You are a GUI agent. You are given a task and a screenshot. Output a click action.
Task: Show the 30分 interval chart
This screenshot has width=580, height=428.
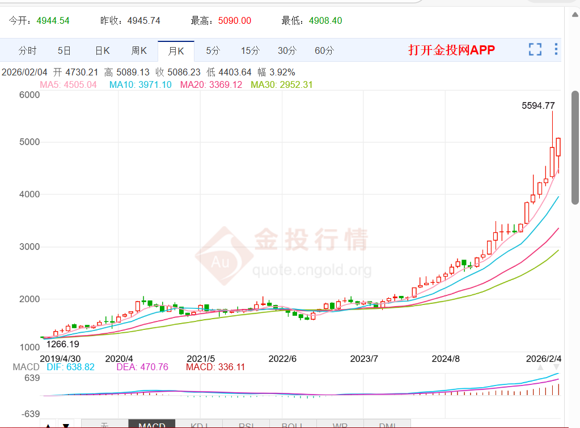[287, 50]
